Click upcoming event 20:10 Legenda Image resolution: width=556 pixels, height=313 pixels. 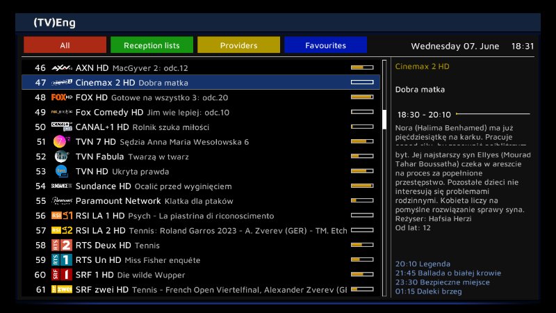coord(423,264)
